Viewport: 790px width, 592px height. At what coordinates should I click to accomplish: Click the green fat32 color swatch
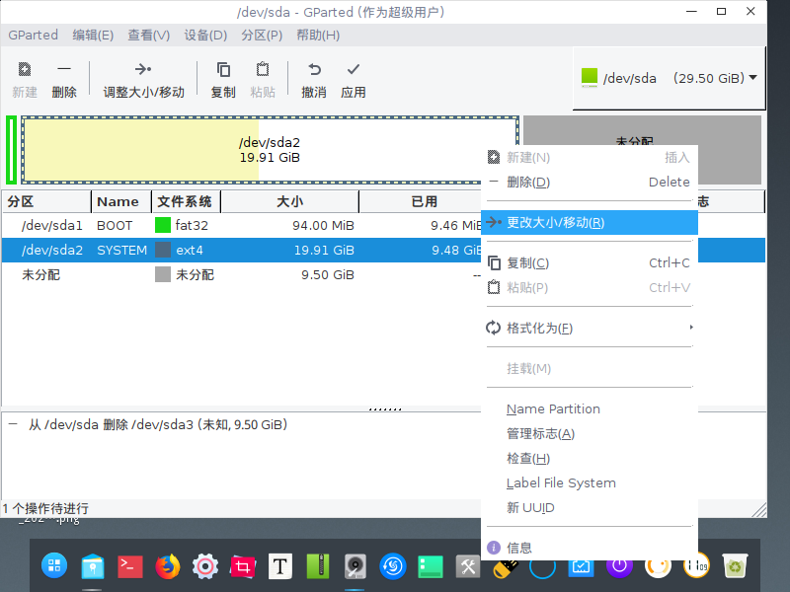click(x=163, y=225)
